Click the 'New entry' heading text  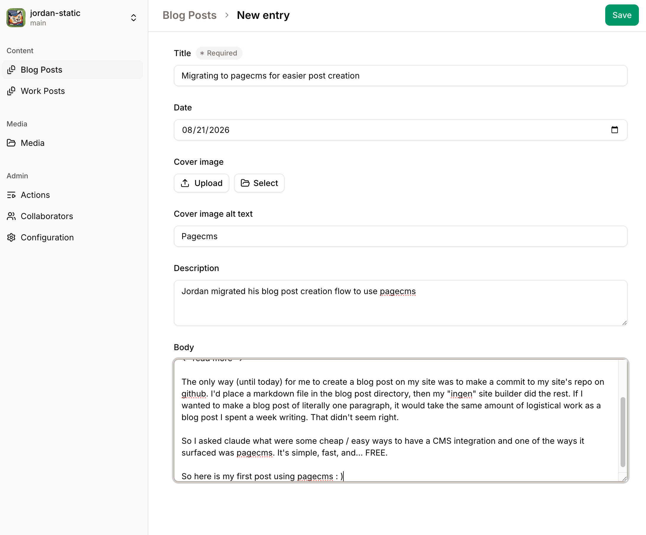pos(263,15)
